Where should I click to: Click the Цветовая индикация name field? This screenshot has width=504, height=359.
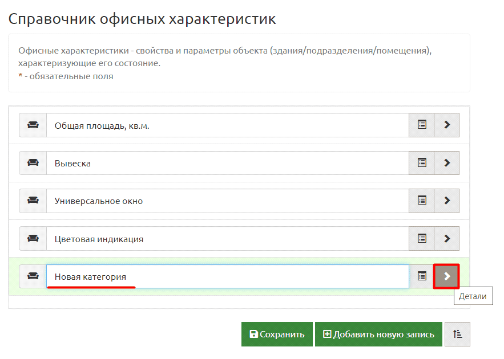coord(228,238)
